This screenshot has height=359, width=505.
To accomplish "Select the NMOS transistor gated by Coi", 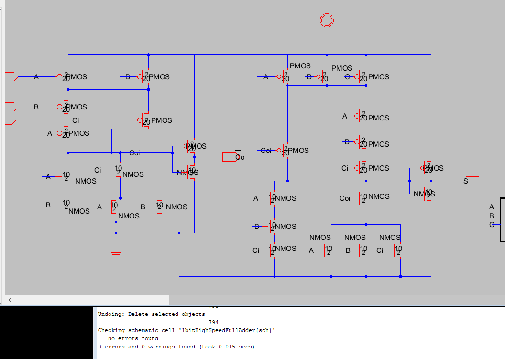I will [x=364, y=198].
